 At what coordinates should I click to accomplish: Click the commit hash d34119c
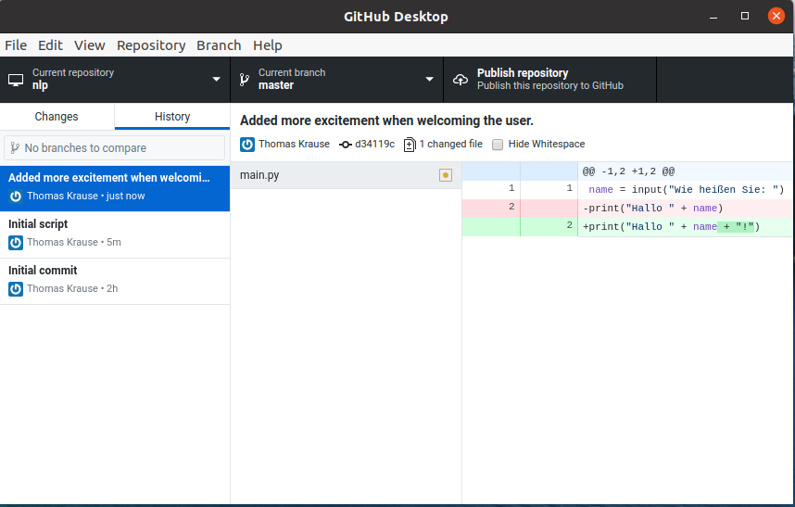point(374,144)
